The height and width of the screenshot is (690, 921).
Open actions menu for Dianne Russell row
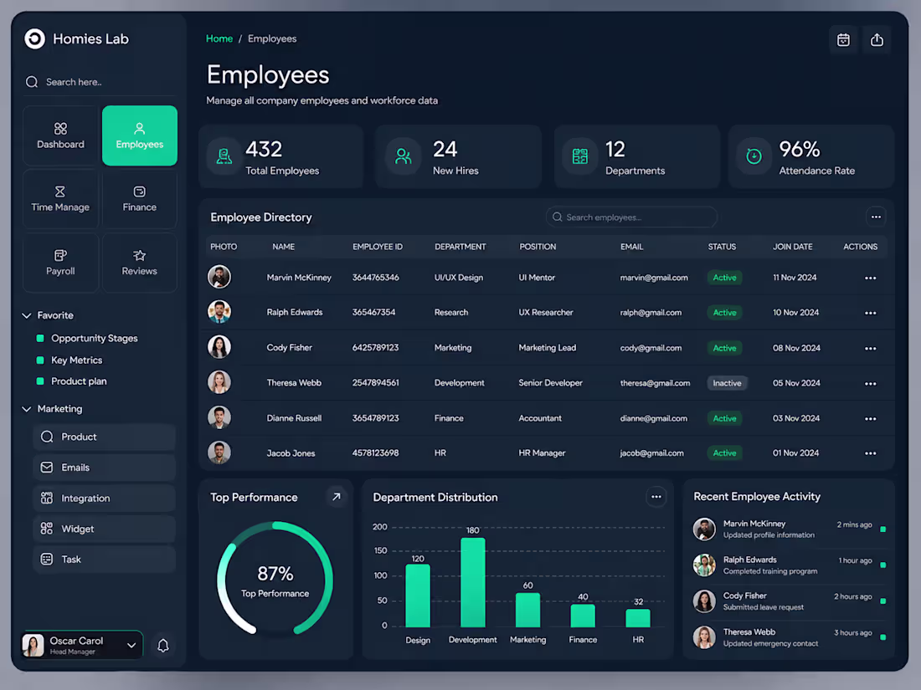(x=870, y=419)
